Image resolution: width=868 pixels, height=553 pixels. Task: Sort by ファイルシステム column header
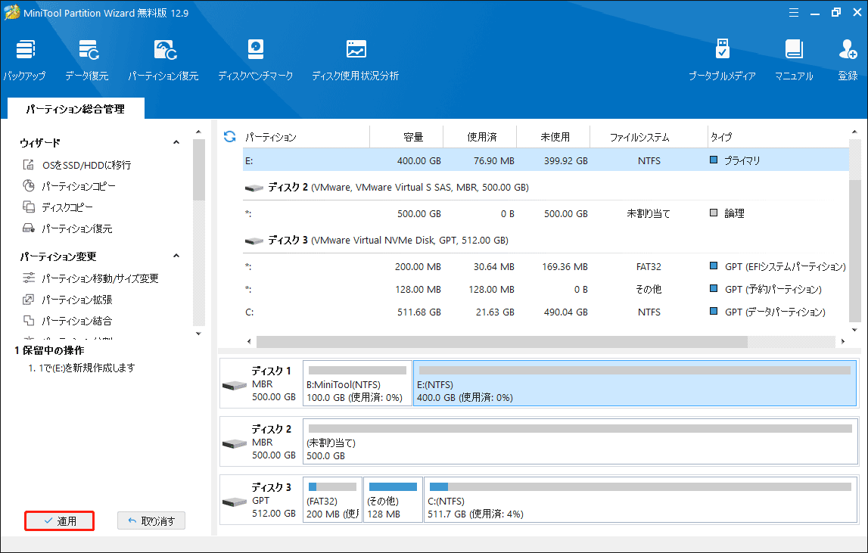[649, 137]
